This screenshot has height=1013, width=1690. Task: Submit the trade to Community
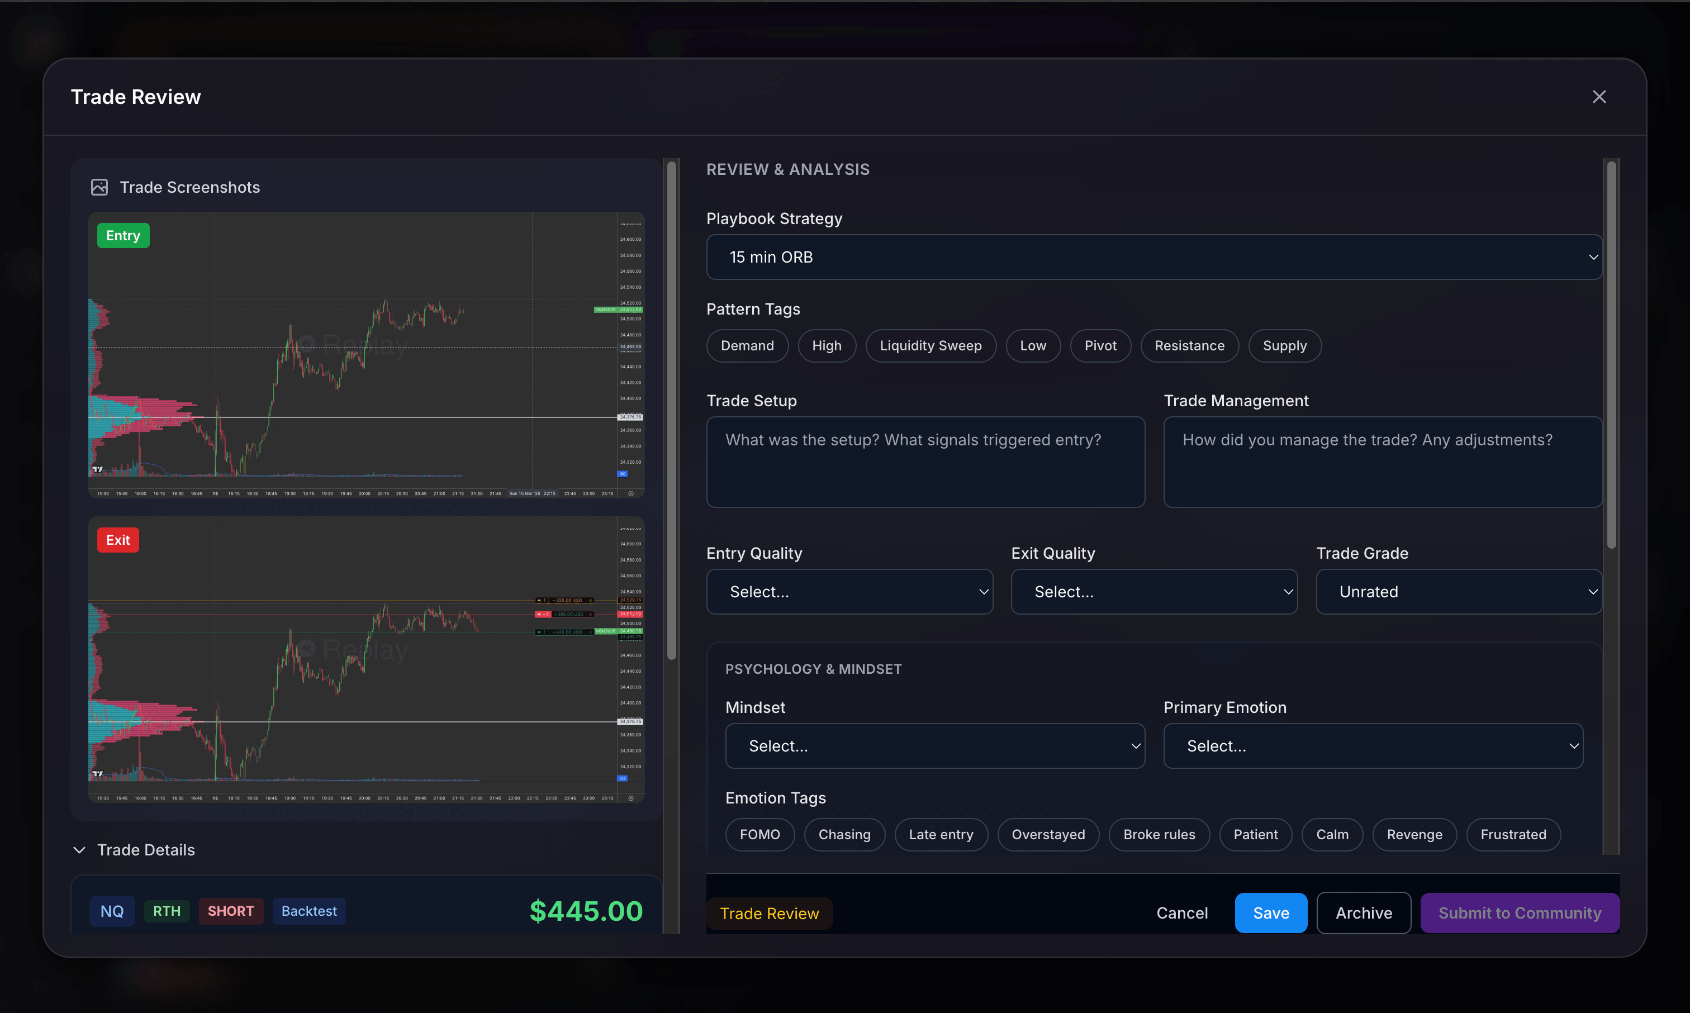click(1518, 912)
